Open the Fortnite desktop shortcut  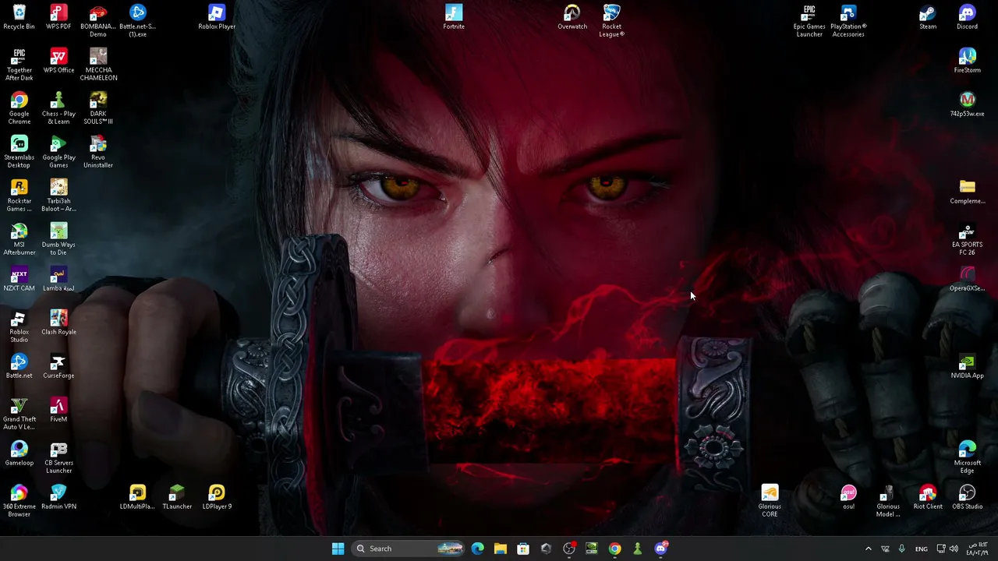[x=454, y=17]
